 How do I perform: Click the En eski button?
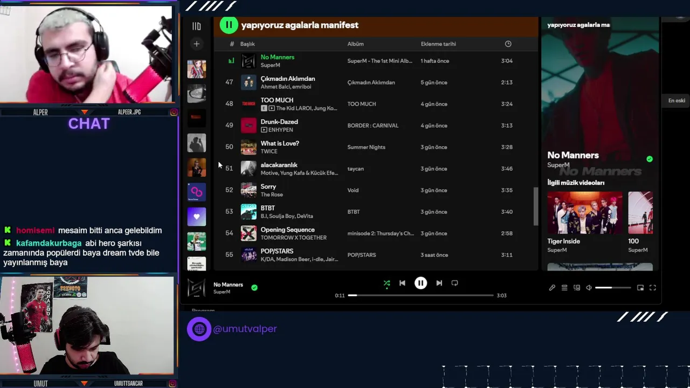(677, 101)
